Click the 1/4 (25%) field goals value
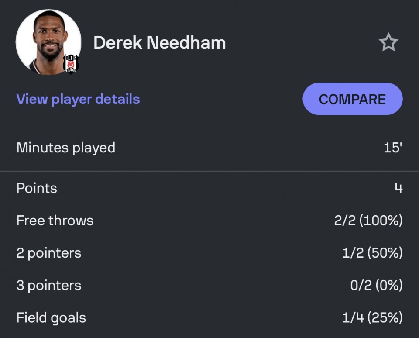This screenshot has width=419, height=338. 372,317
